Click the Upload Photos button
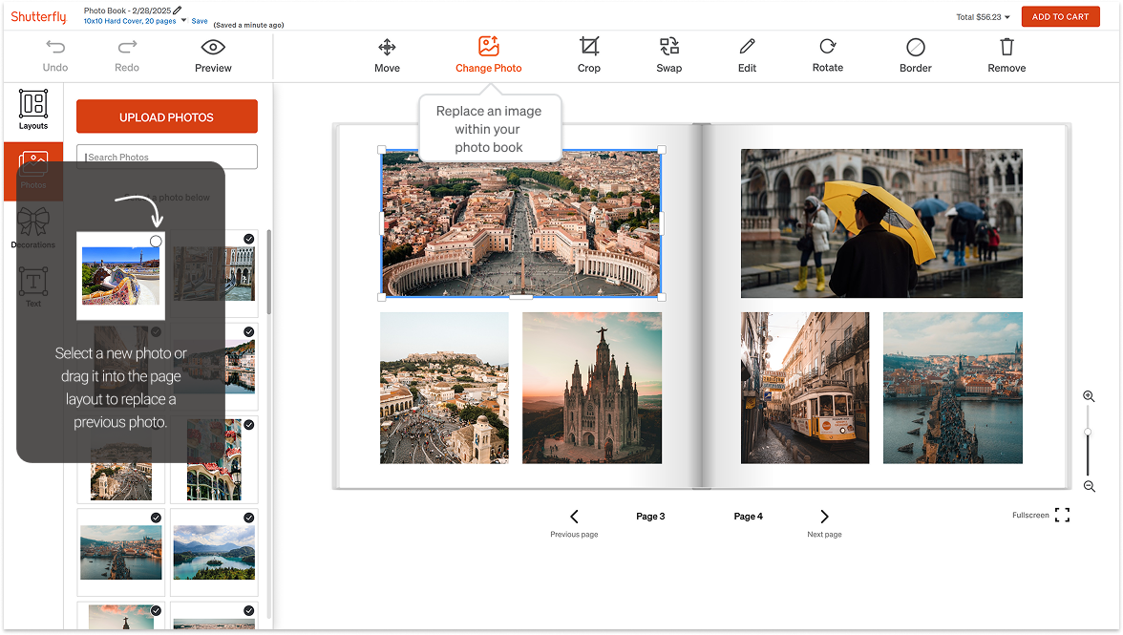The image size is (1123, 635). (167, 116)
